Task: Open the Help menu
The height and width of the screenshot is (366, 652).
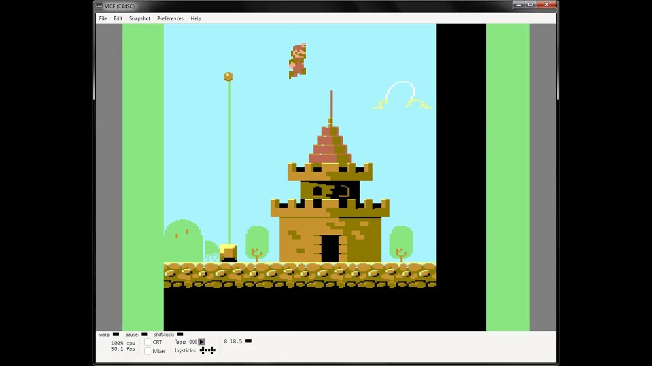Action: (x=196, y=18)
